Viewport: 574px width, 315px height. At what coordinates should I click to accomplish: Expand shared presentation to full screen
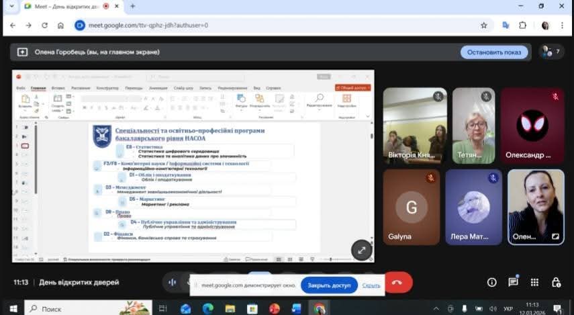(x=361, y=250)
